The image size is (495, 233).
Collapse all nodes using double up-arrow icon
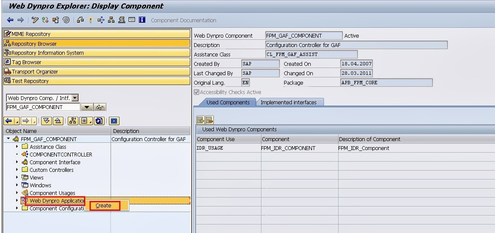pyautogui.click(x=58, y=121)
